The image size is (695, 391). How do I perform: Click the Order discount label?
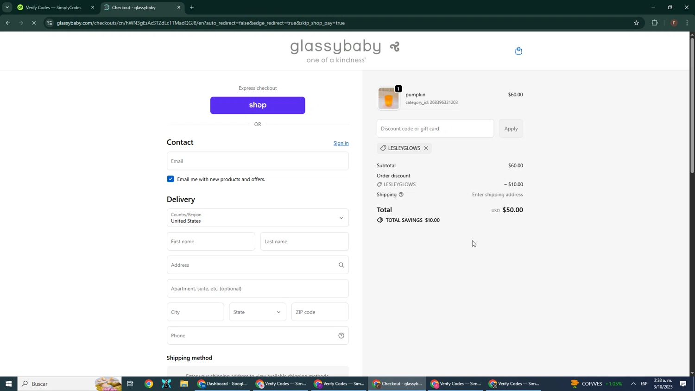tap(394, 176)
